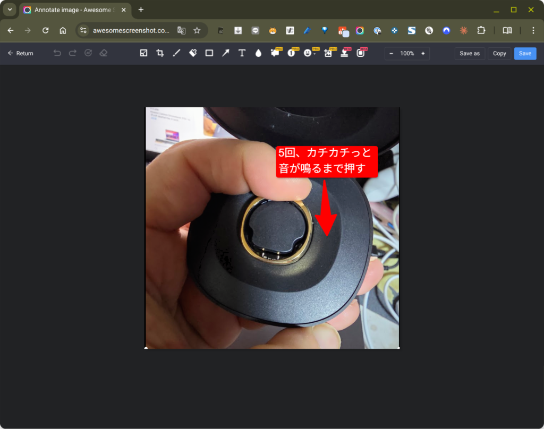Click the red Japanese text annotation

[327, 161]
